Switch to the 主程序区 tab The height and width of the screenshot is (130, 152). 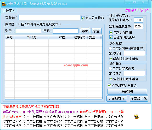pyautogui.click(x=9, y=11)
